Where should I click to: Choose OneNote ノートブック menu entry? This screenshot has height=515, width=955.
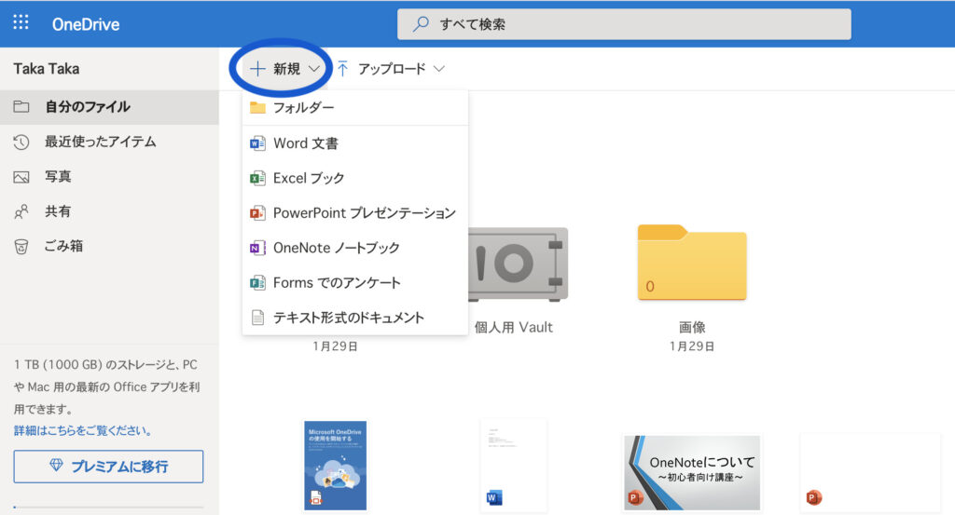(355, 248)
